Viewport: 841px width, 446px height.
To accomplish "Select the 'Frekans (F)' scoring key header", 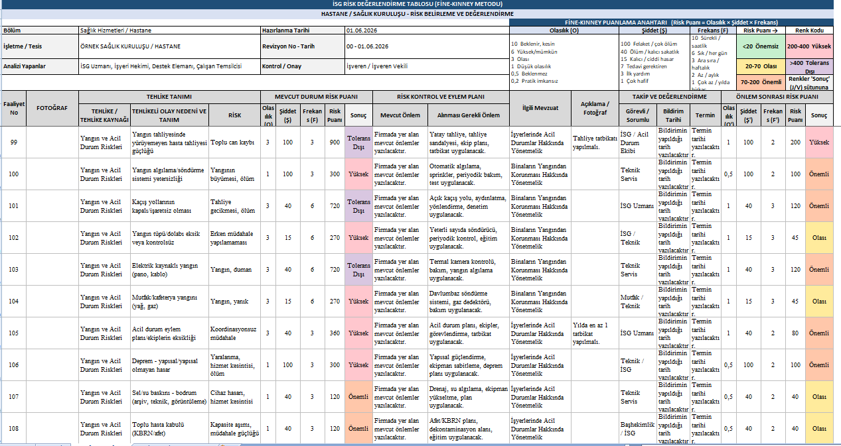I will 713,30.
